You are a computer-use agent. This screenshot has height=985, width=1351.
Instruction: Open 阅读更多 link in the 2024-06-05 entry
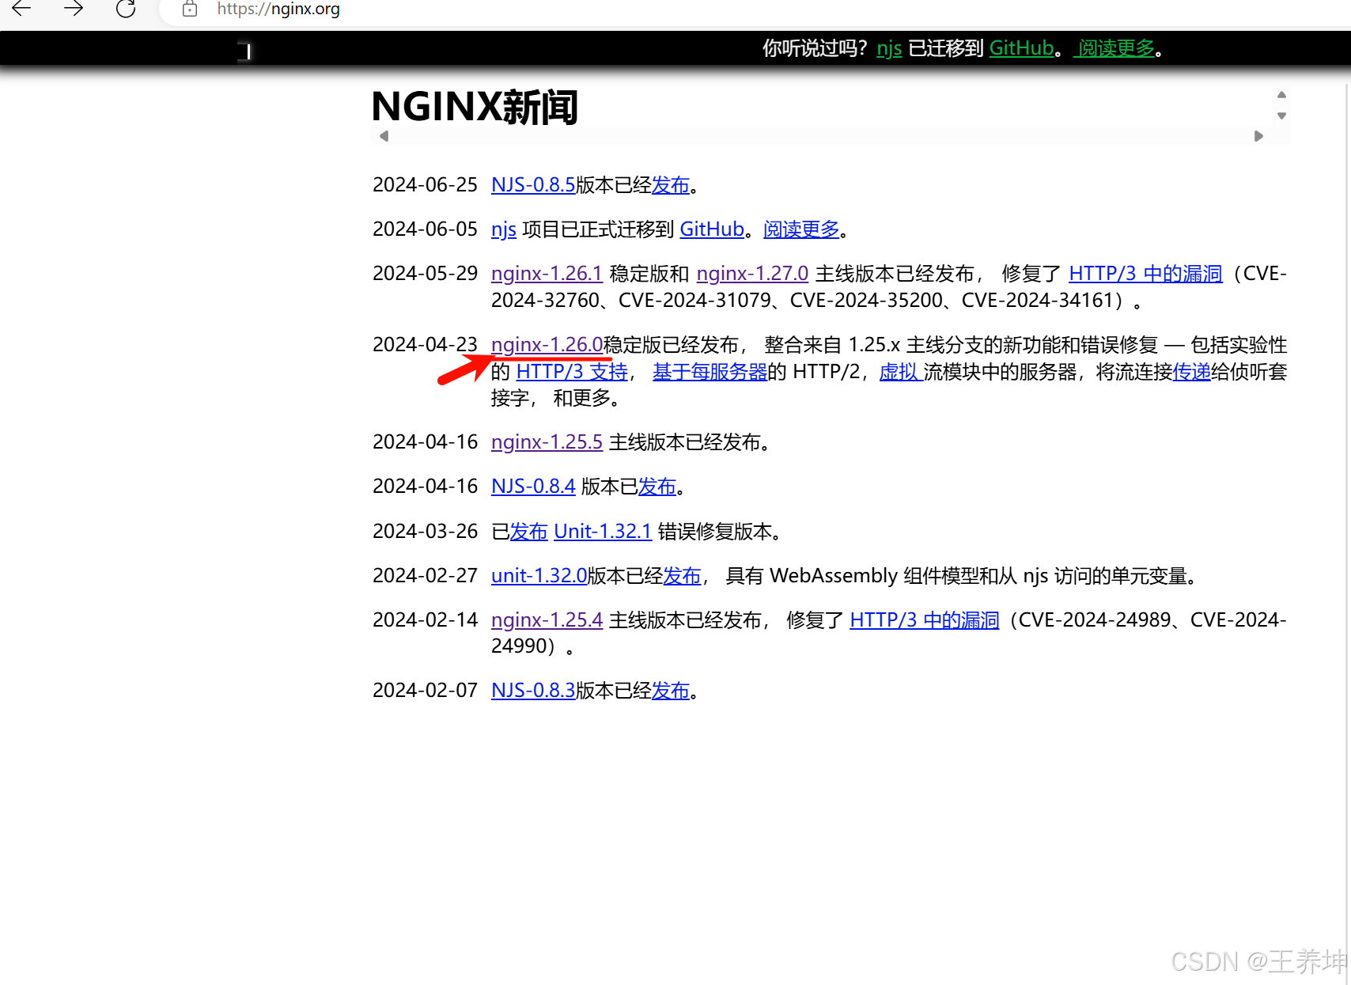coord(801,229)
